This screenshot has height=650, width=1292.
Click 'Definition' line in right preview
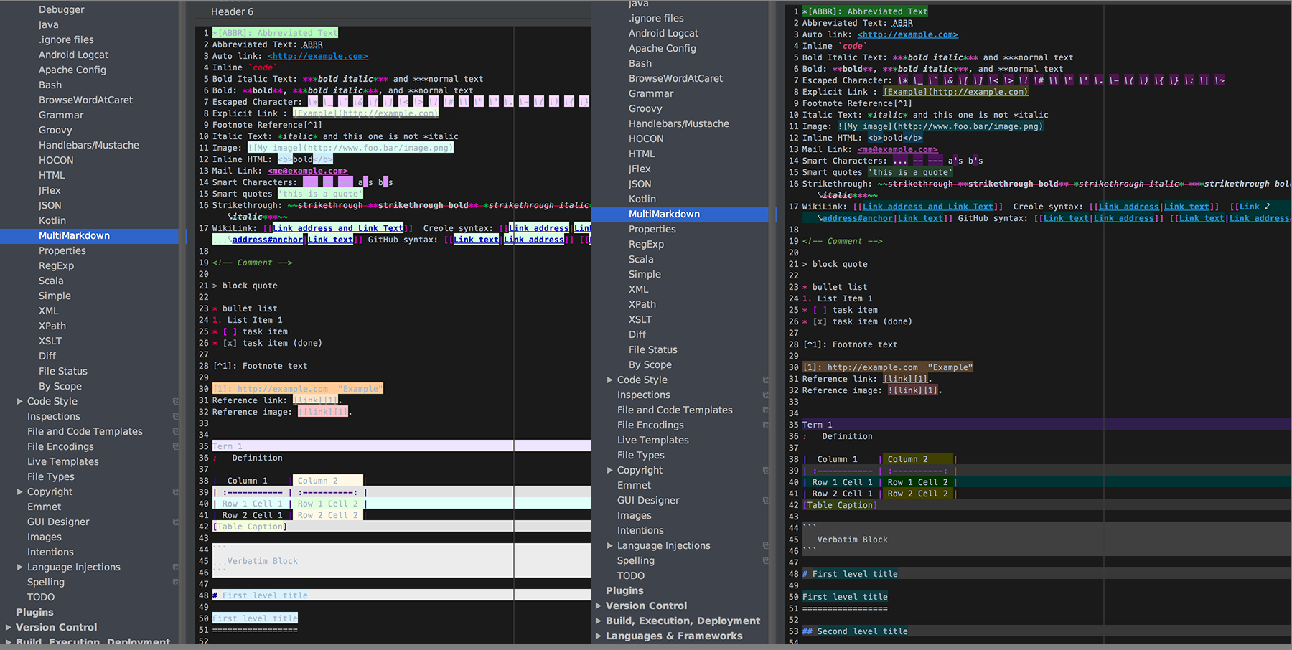pyautogui.click(x=847, y=436)
